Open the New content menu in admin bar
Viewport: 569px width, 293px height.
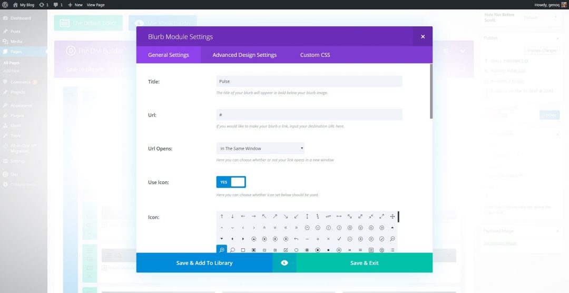[x=75, y=5]
